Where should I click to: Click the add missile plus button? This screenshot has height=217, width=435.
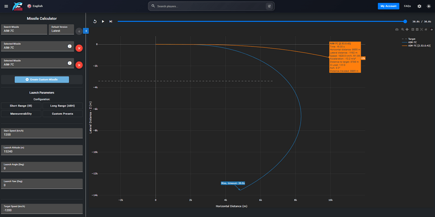pyautogui.click(x=79, y=31)
